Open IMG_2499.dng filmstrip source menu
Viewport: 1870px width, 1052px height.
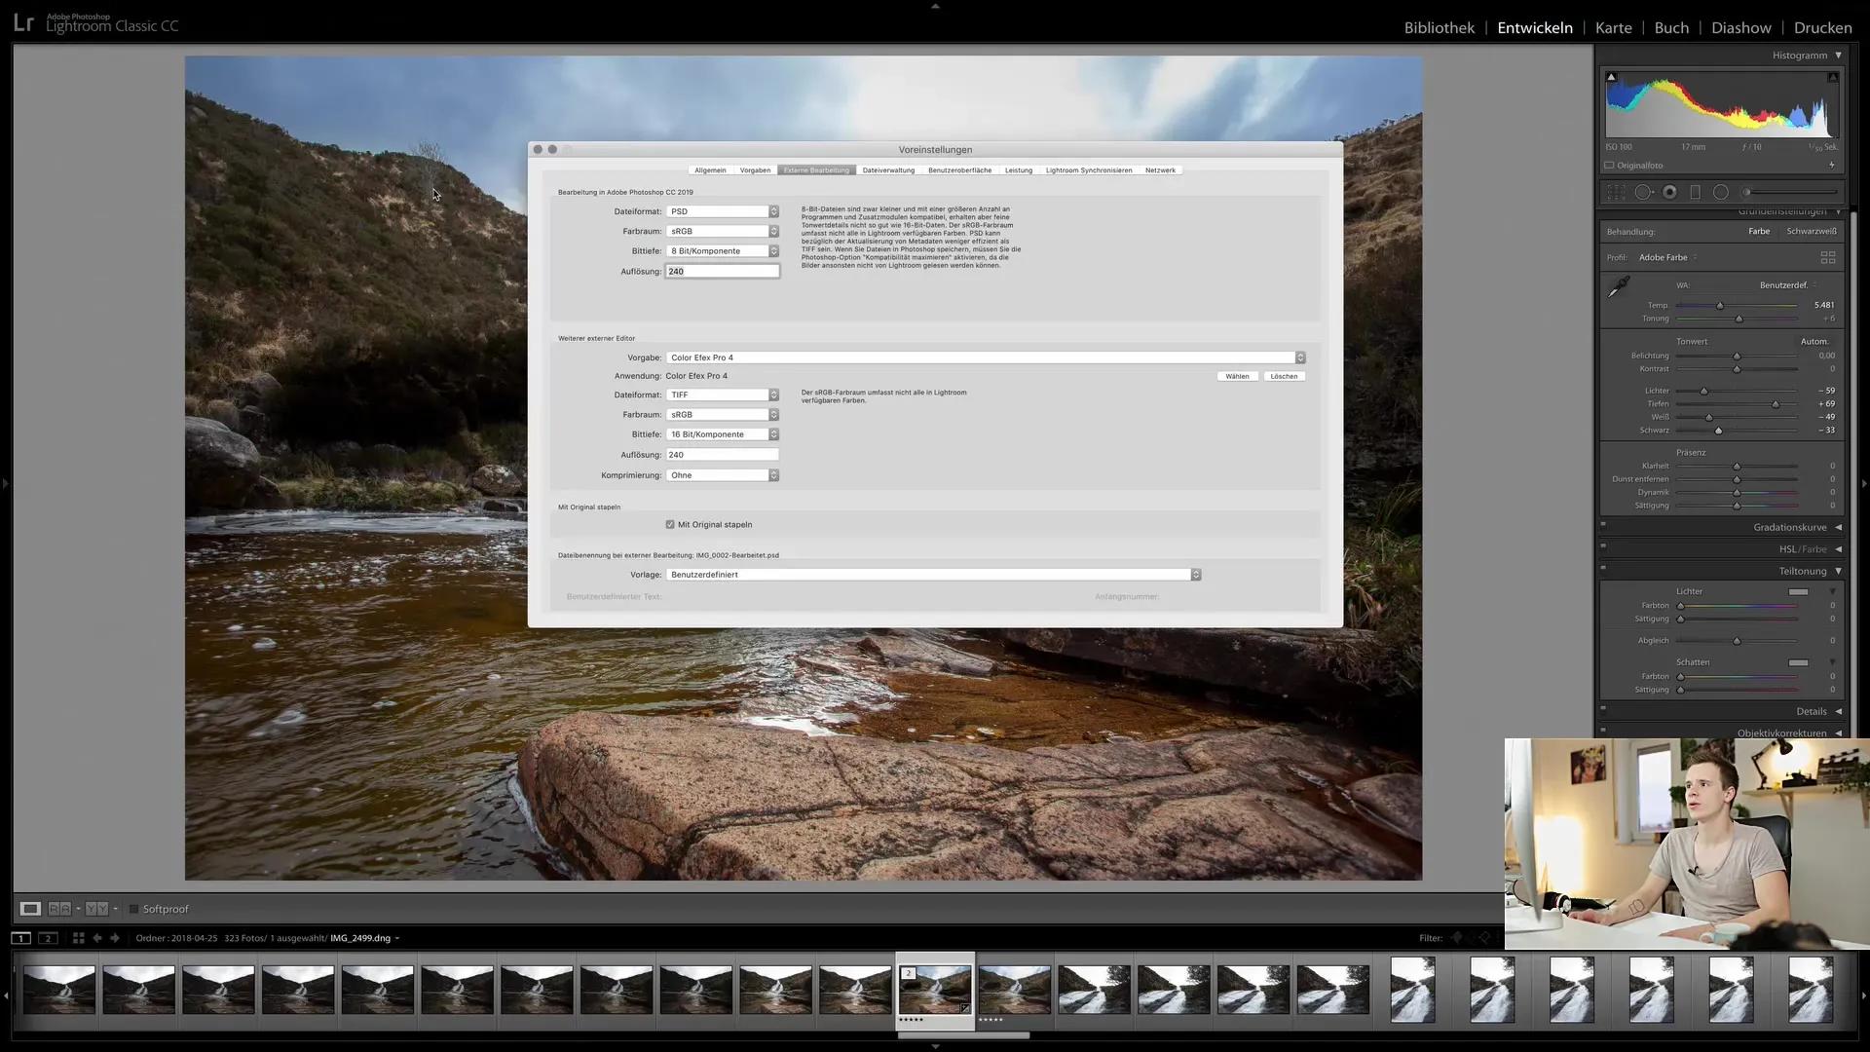[365, 938]
